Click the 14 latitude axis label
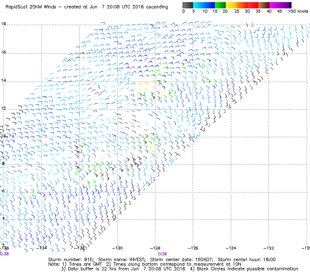Screen dimensions: 310x272 point(3,80)
